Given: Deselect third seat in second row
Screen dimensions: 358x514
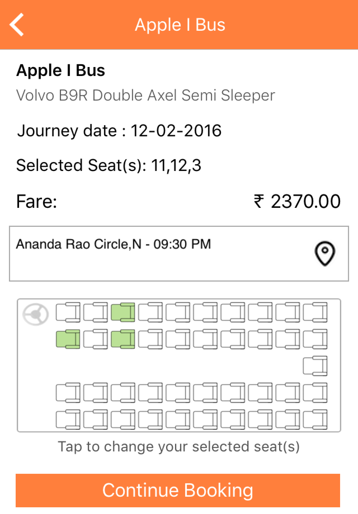Looking at the screenshot, I should coord(123,339).
